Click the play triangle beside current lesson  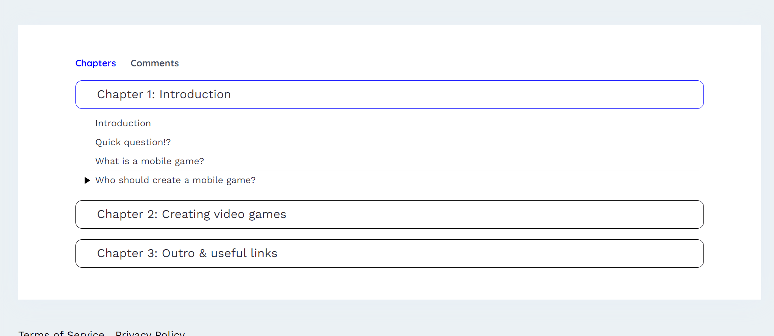[x=87, y=180]
